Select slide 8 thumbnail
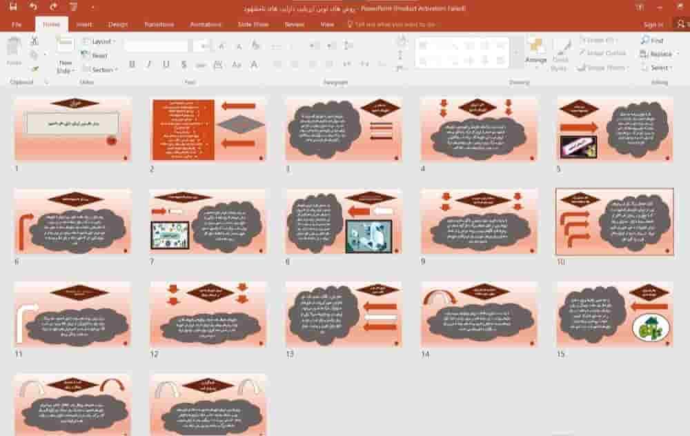 click(344, 221)
